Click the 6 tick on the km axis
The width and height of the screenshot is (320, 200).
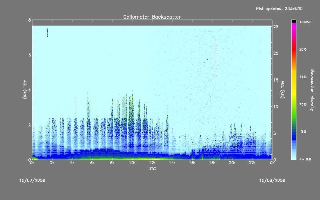tap(30, 55)
